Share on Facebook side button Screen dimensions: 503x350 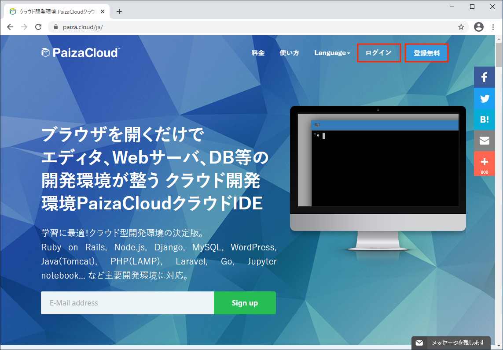coord(485,77)
